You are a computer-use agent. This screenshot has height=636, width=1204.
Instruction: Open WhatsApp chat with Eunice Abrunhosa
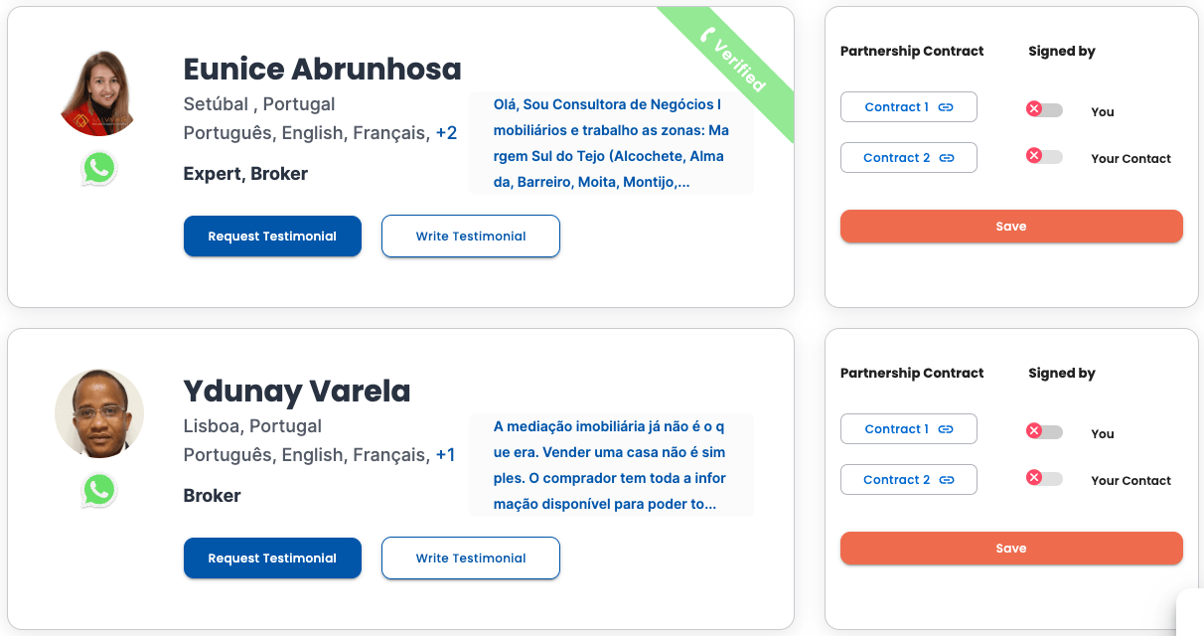click(x=98, y=169)
